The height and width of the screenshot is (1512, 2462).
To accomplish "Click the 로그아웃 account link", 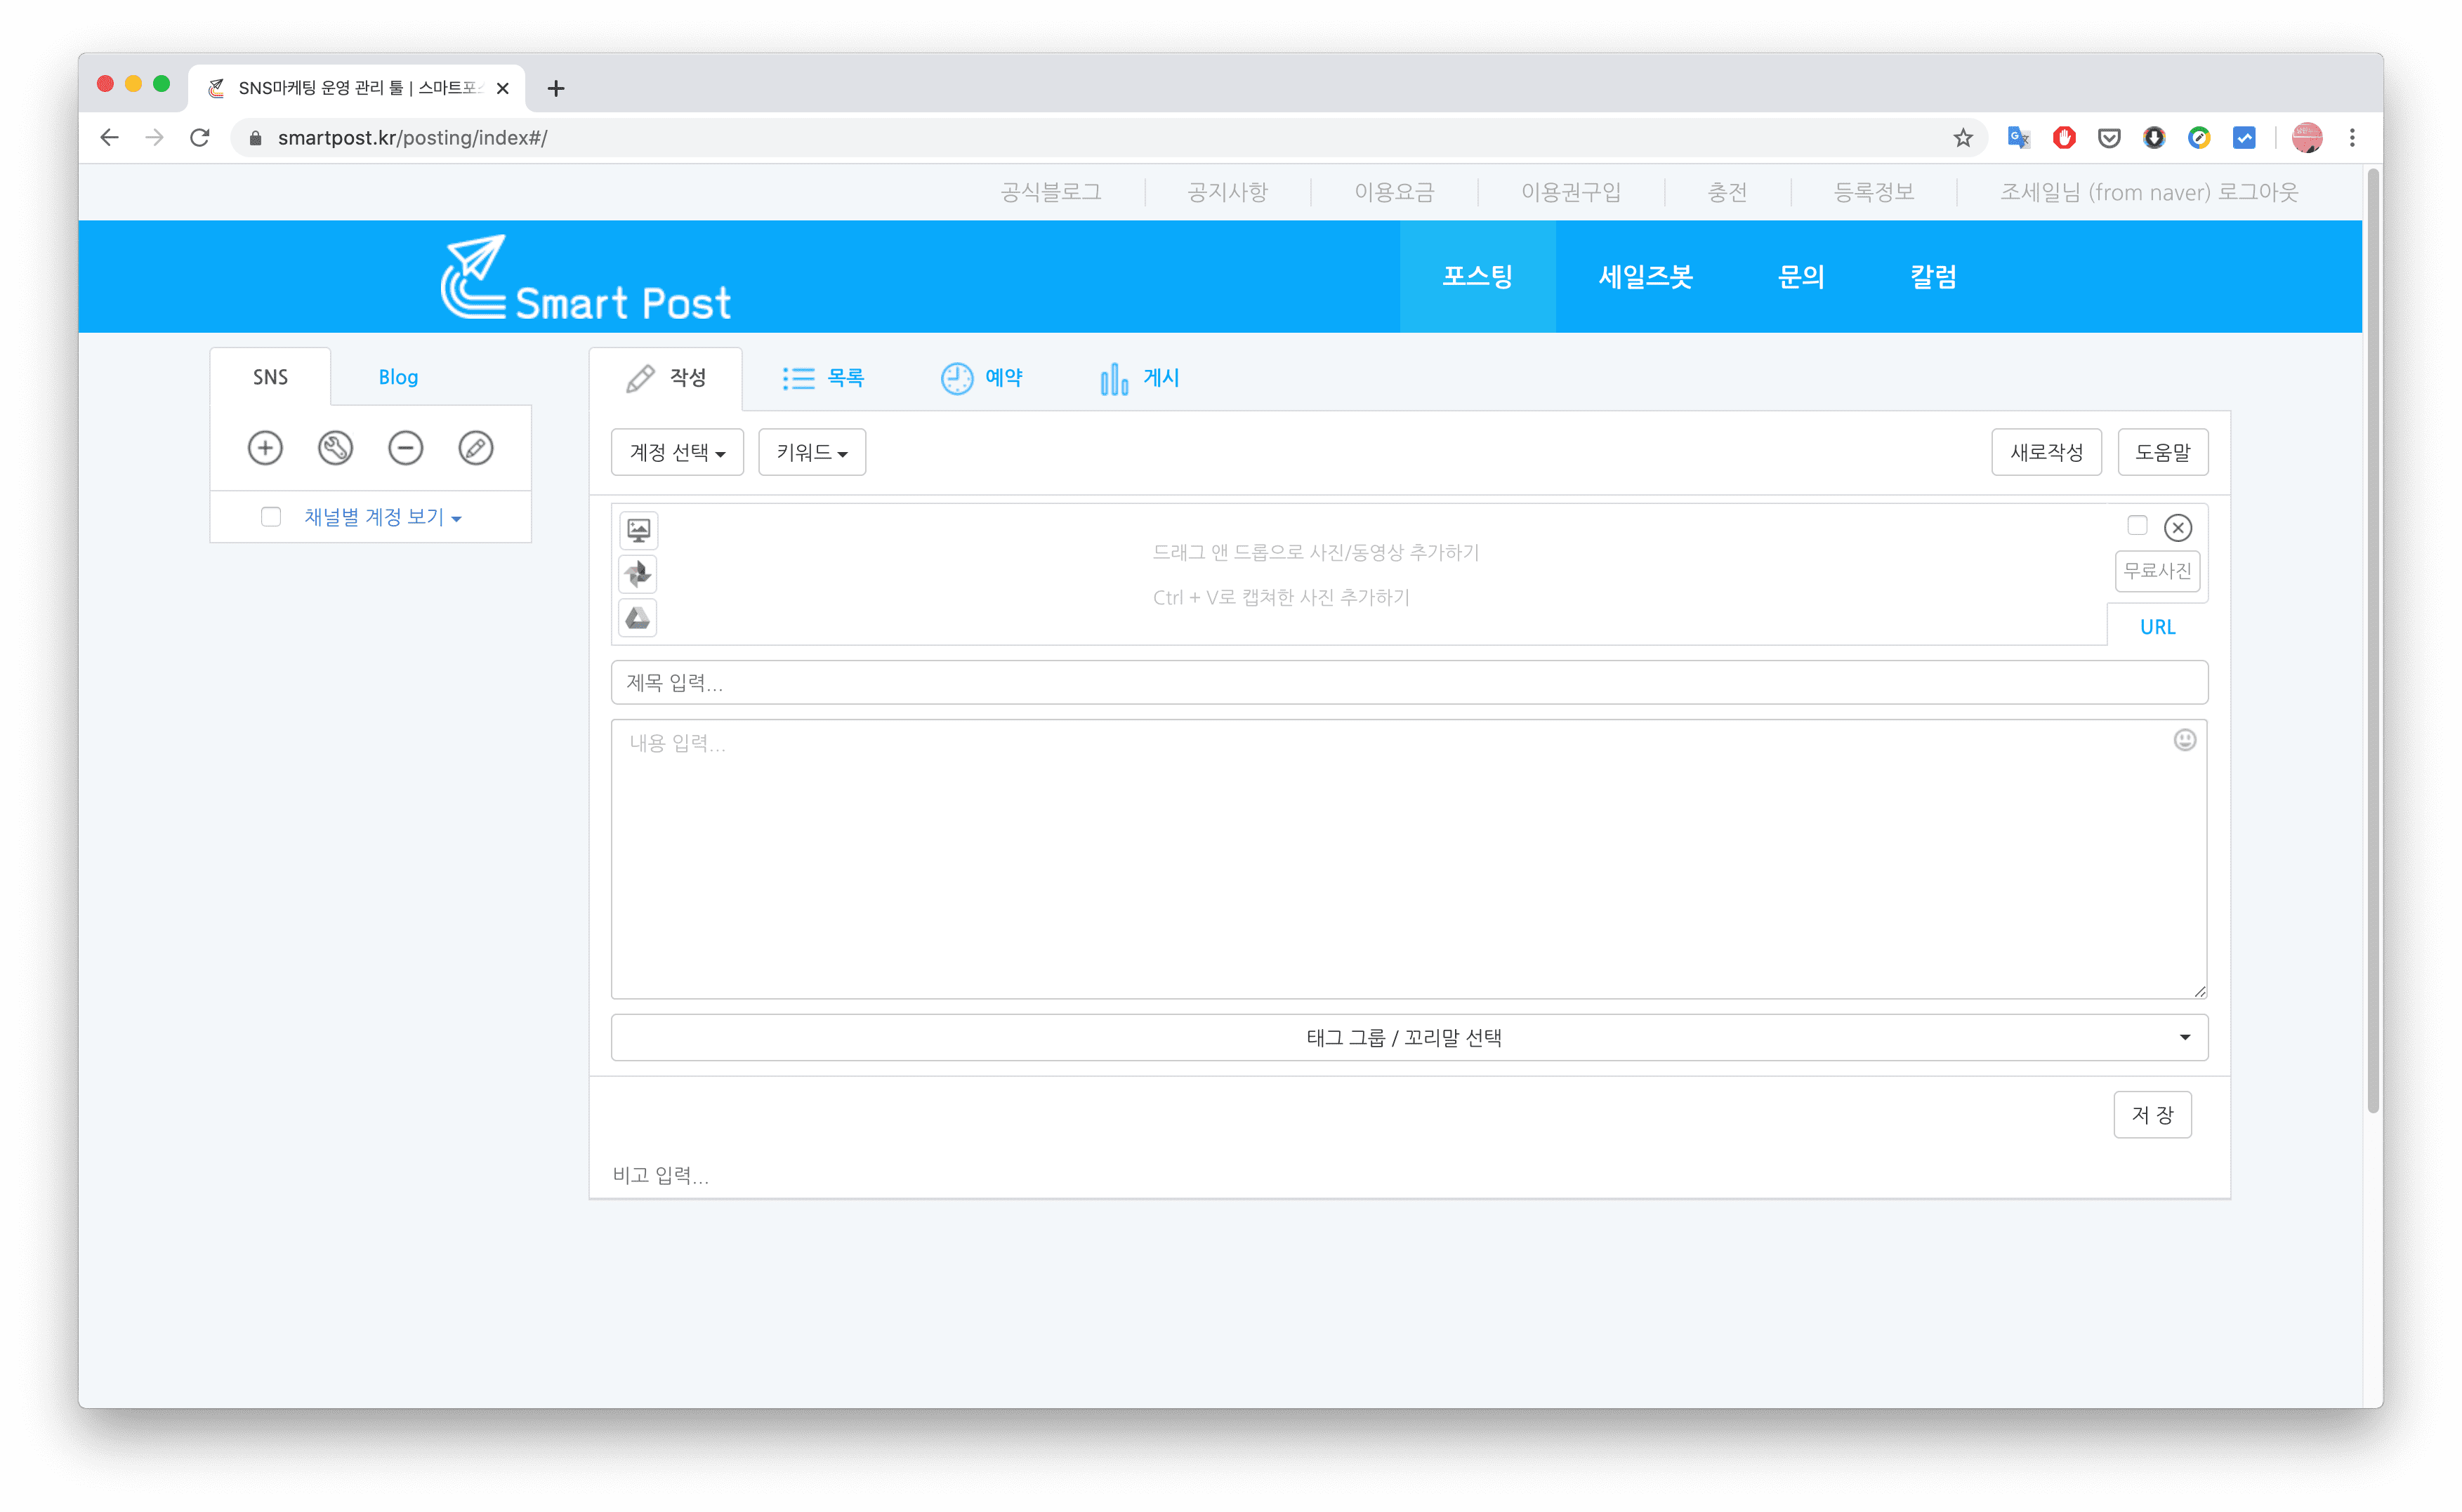I will (2149, 192).
